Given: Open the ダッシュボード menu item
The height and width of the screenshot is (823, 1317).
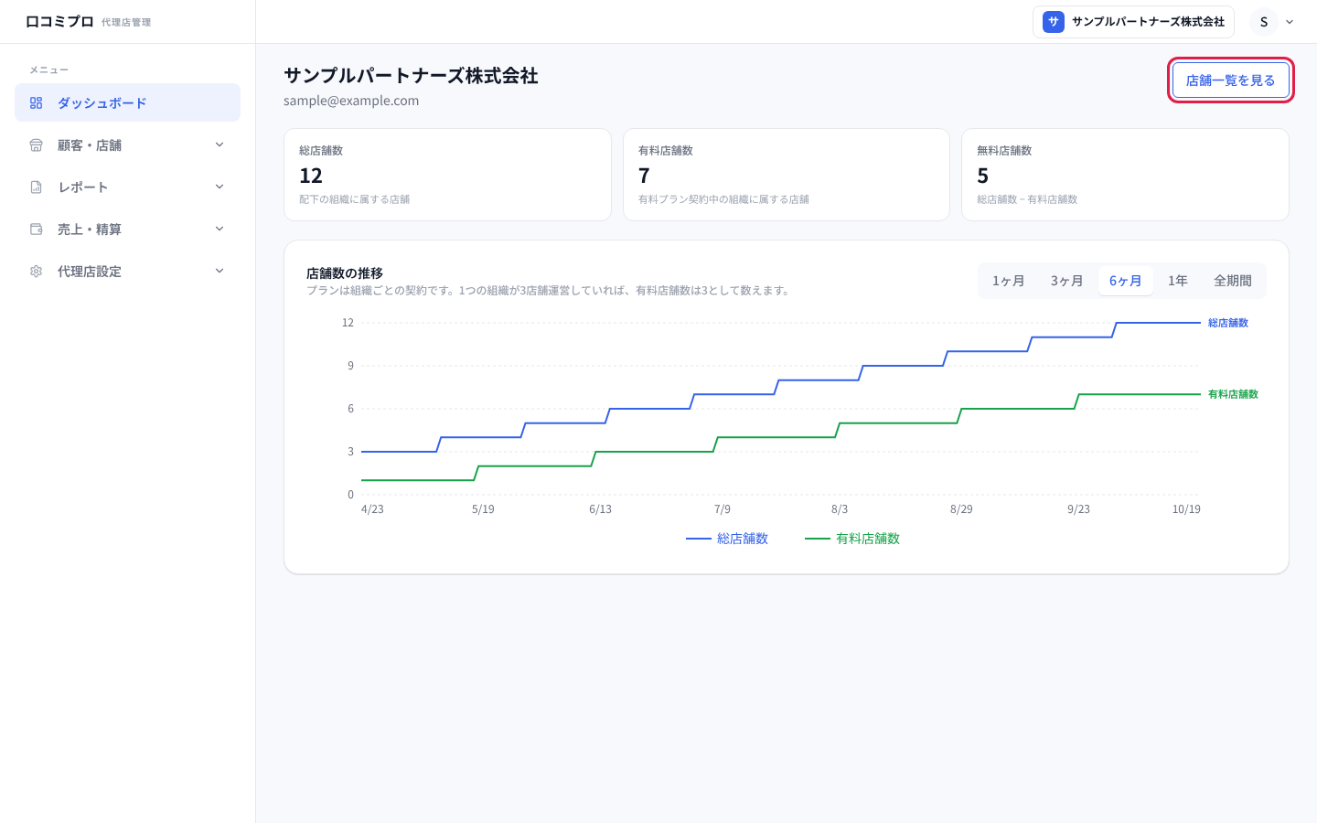Looking at the screenshot, I should pos(127,102).
